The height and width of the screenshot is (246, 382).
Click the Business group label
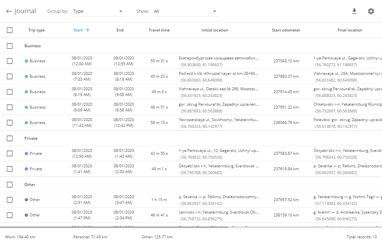33,46
